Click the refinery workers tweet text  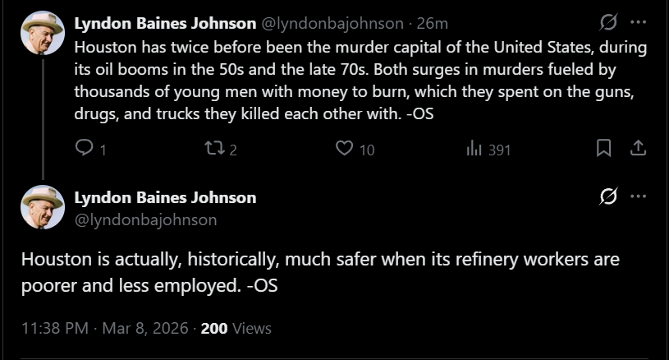[320, 270]
